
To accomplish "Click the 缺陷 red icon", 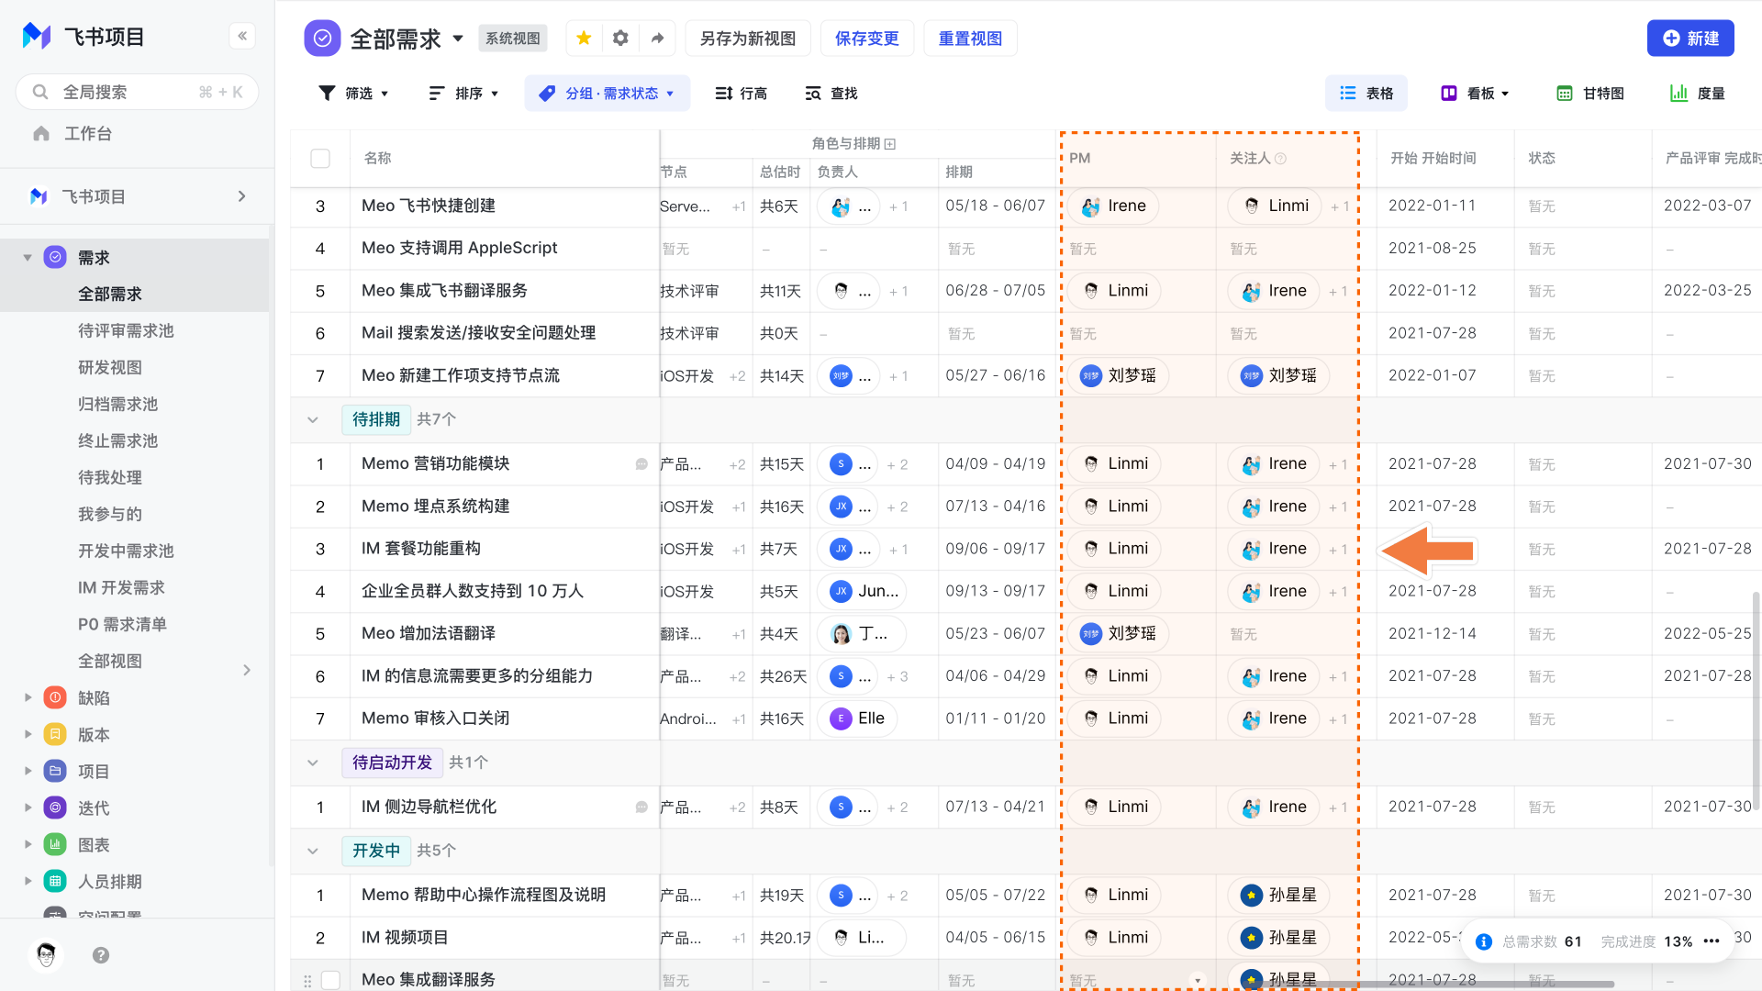I will point(55,698).
